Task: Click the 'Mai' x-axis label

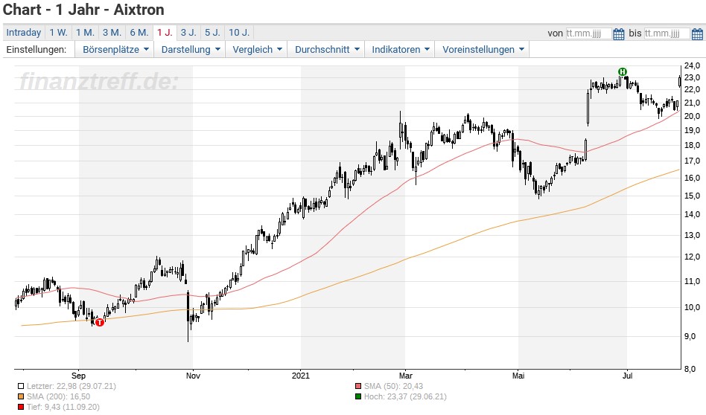Action: (x=518, y=376)
